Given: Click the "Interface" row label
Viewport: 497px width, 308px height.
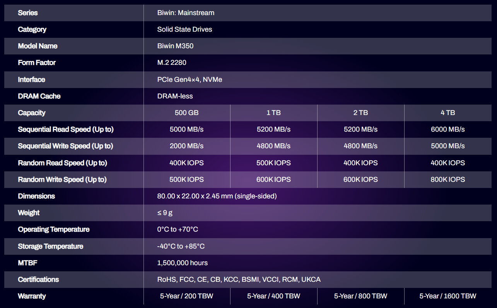Looking at the screenshot, I should coord(31,80).
